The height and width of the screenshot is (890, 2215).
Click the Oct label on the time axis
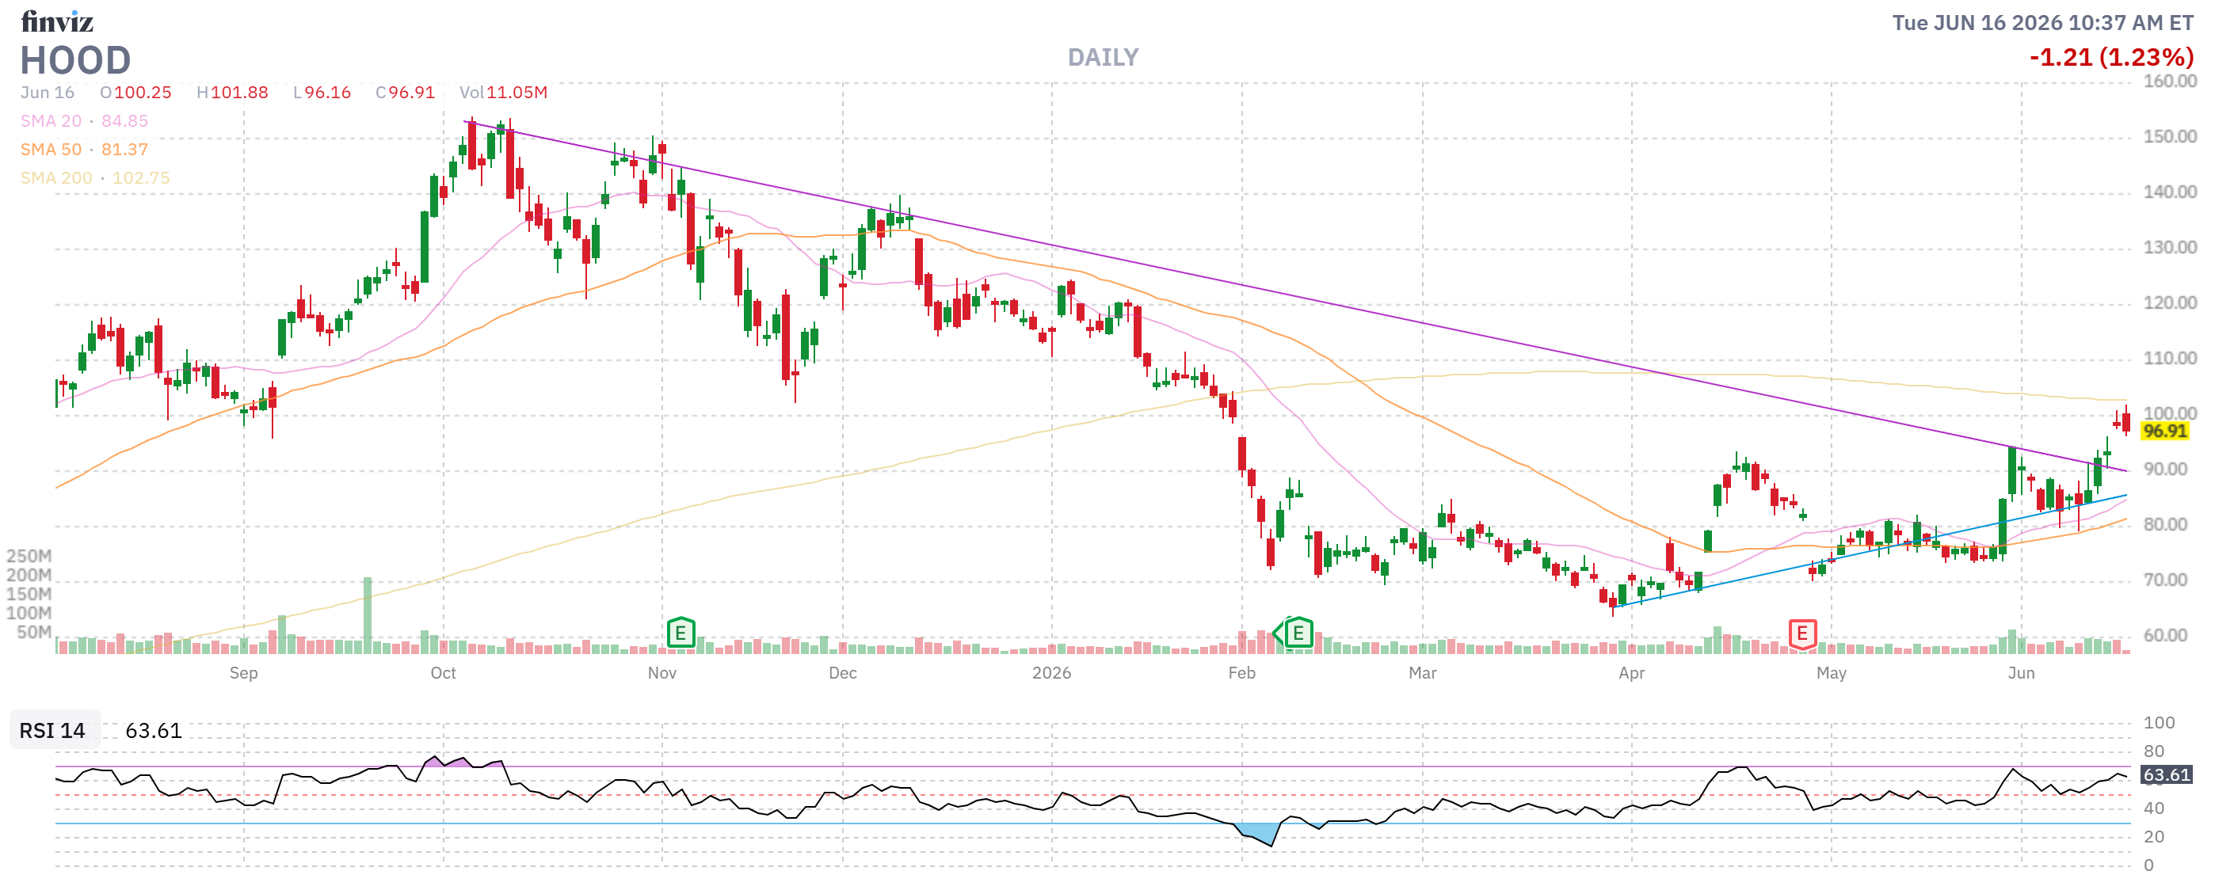pyautogui.click(x=443, y=673)
